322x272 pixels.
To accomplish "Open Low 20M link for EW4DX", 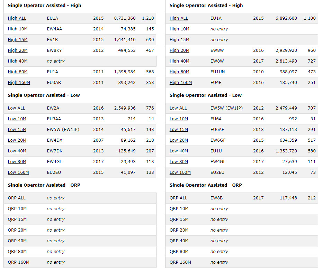I will 17,140.
